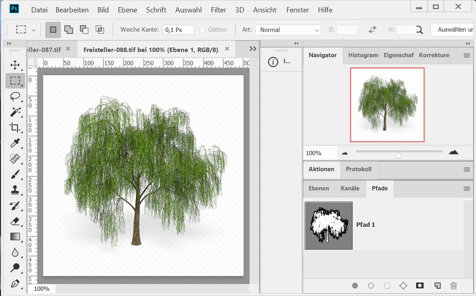476x296 pixels.
Task: Load path as selection icon
Action: 387,286
